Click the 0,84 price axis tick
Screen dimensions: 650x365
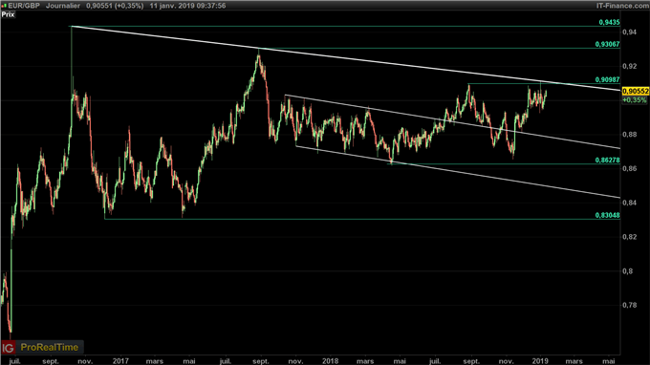click(x=629, y=203)
